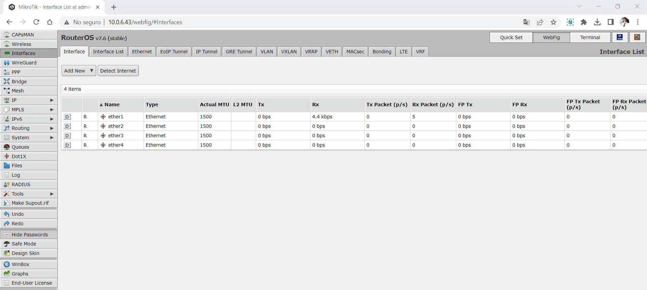
Task: Toggle the D disable button for ether4
Action: (x=67, y=145)
